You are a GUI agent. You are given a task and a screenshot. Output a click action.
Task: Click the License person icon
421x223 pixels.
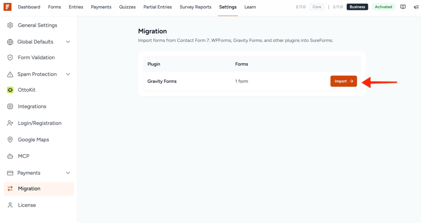click(x=10, y=205)
